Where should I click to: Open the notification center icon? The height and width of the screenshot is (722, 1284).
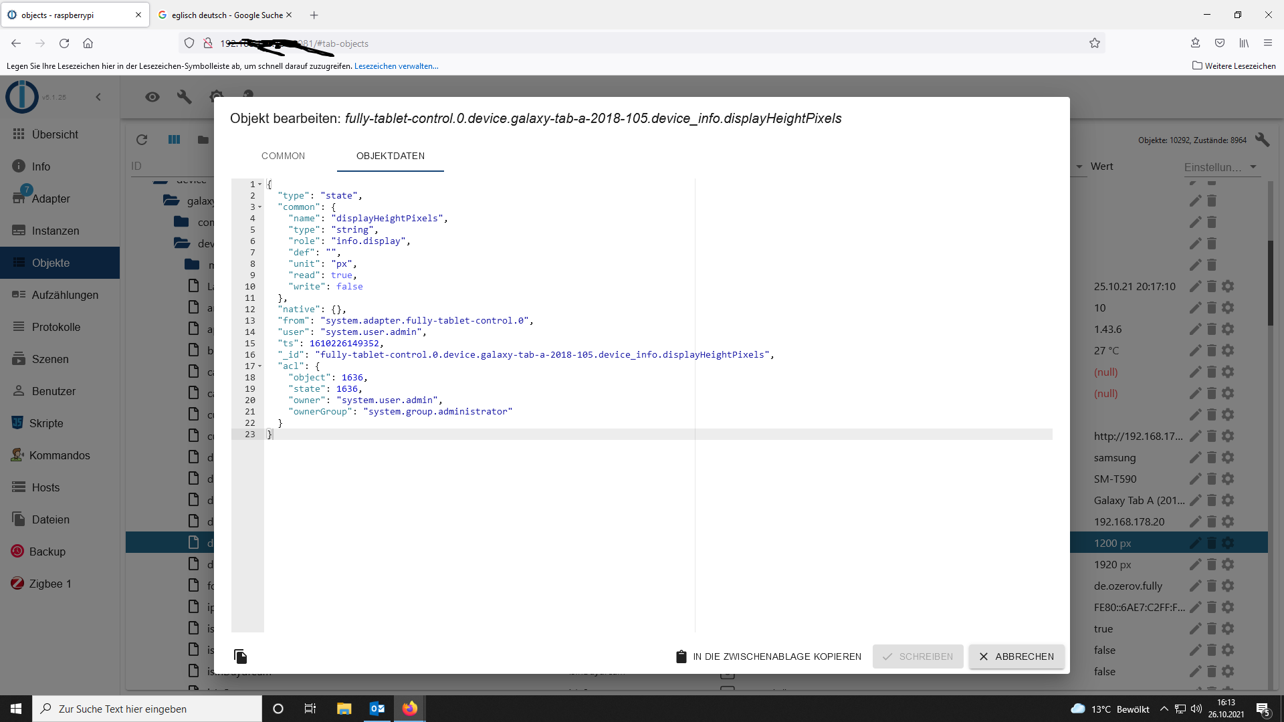click(1263, 709)
